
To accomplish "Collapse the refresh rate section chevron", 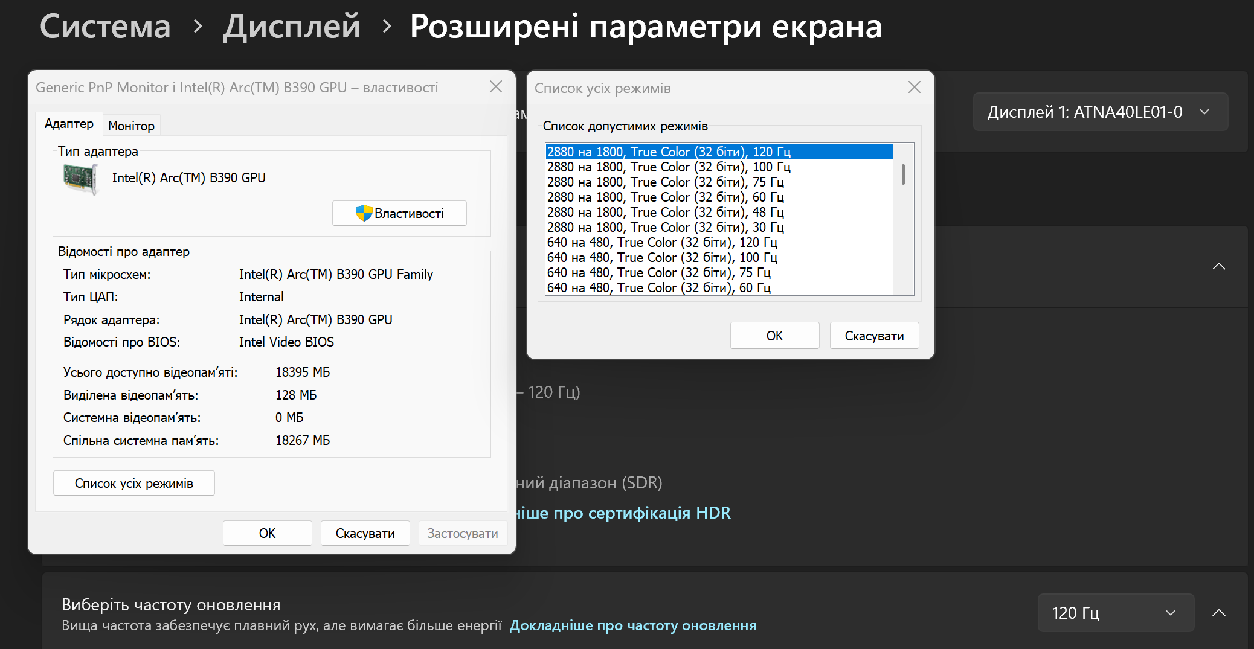I will click(1219, 613).
